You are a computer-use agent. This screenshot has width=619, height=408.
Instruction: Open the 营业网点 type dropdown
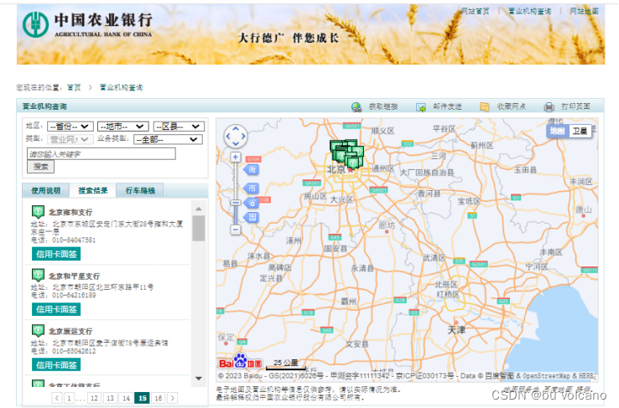point(70,139)
